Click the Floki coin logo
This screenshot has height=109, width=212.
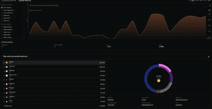click(7, 101)
